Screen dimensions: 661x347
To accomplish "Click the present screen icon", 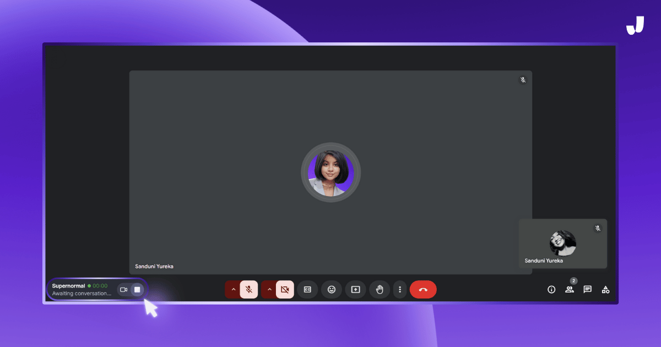I will click(356, 289).
